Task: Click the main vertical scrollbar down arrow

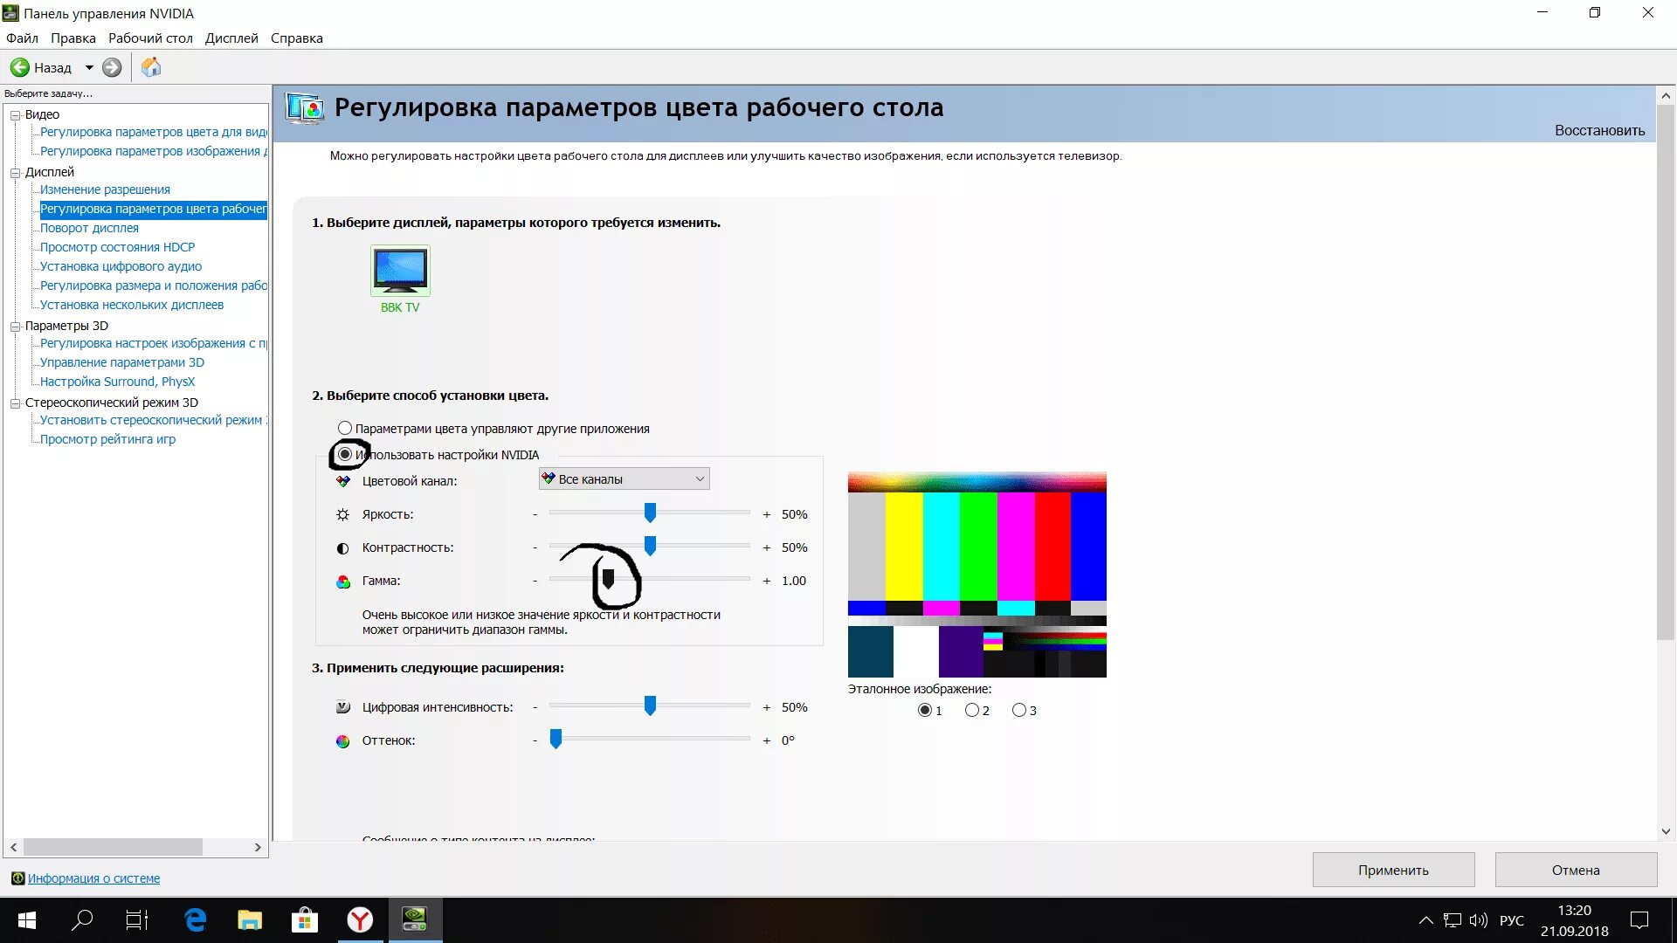Action: coord(1666,831)
